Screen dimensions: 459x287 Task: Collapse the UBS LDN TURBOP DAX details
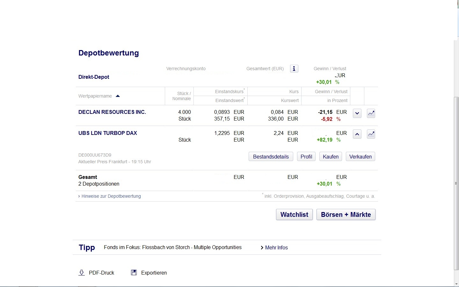pos(357,134)
